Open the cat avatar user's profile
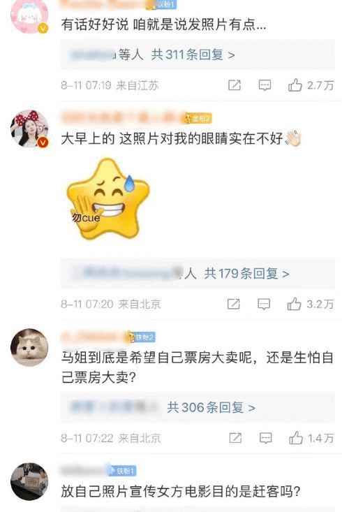Image resolution: width=342 pixels, height=512 pixels. pos(29,347)
